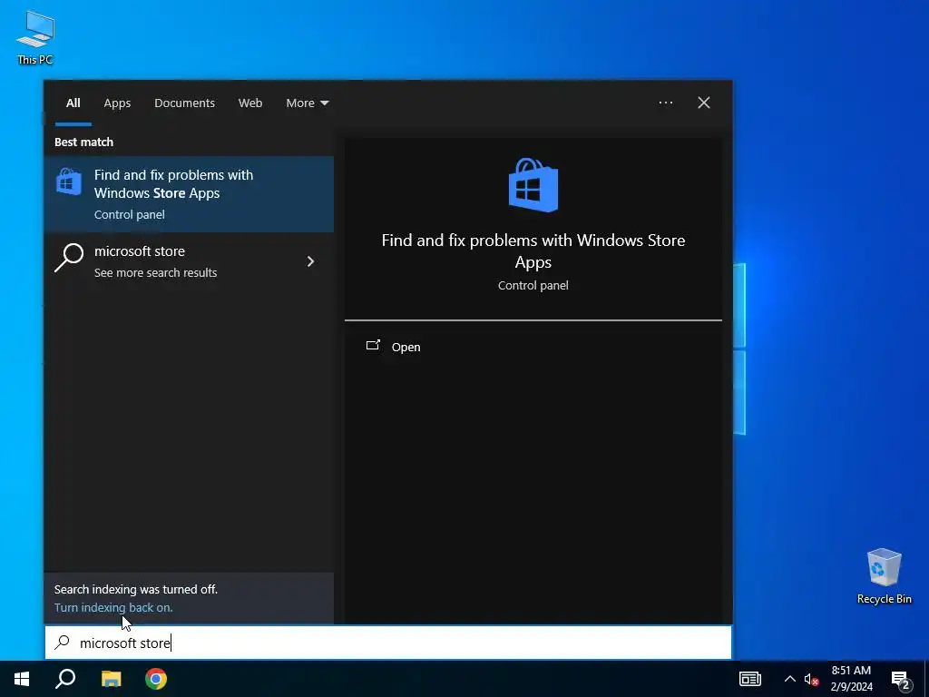Click the Control panel label in preview pane
The height and width of the screenshot is (697, 929).
click(x=533, y=286)
